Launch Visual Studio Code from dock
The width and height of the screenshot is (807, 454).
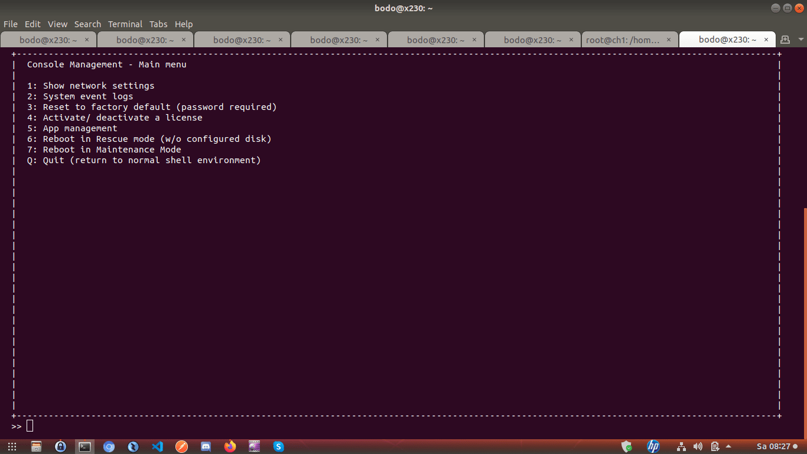pos(157,446)
